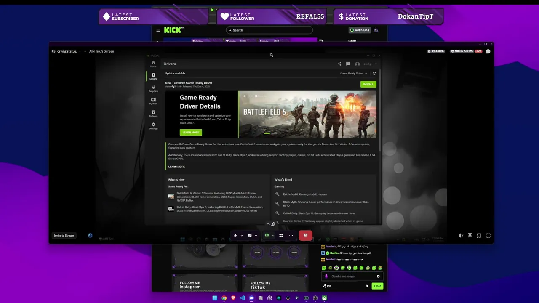Viewport: 539px width, 303px height.
Task: Open the more options ellipsis
Action: tap(291, 236)
